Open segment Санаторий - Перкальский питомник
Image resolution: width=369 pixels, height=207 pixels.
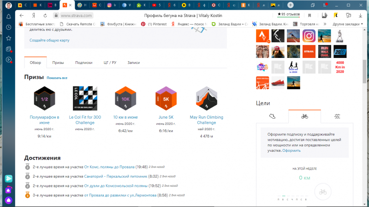click(116, 176)
